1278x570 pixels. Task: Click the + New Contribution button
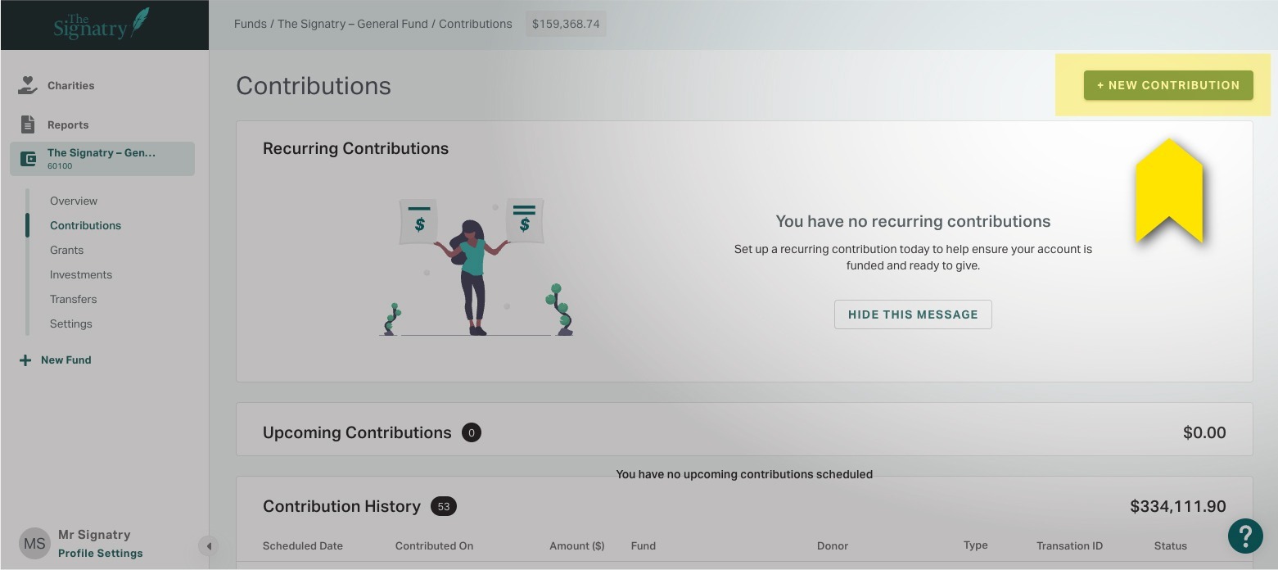(1168, 85)
